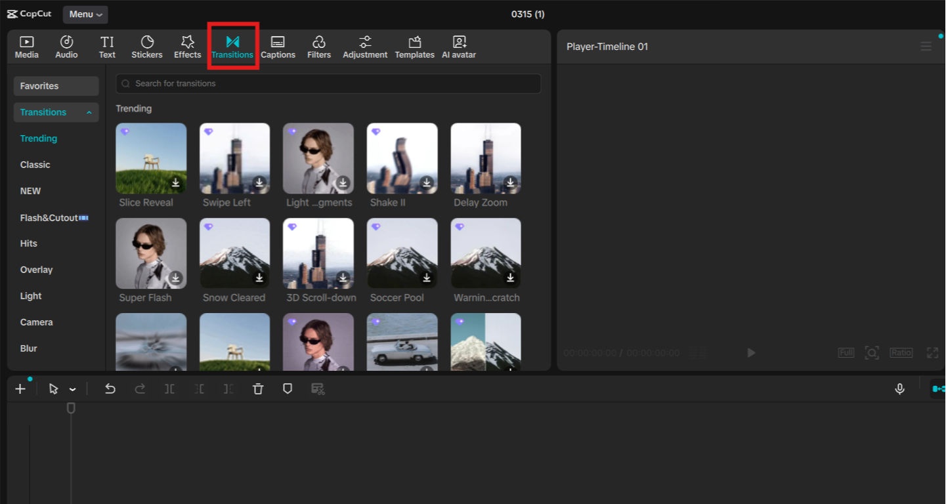
Task: Select the Snow Cleared transition thumbnail
Action: point(234,253)
